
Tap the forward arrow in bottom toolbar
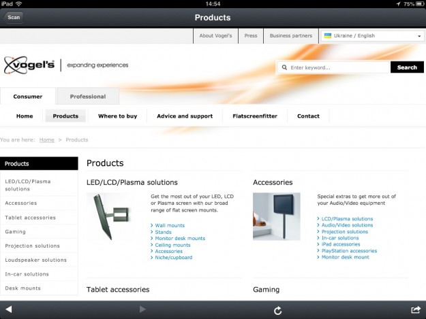pyautogui.click(x=142, y=310)
